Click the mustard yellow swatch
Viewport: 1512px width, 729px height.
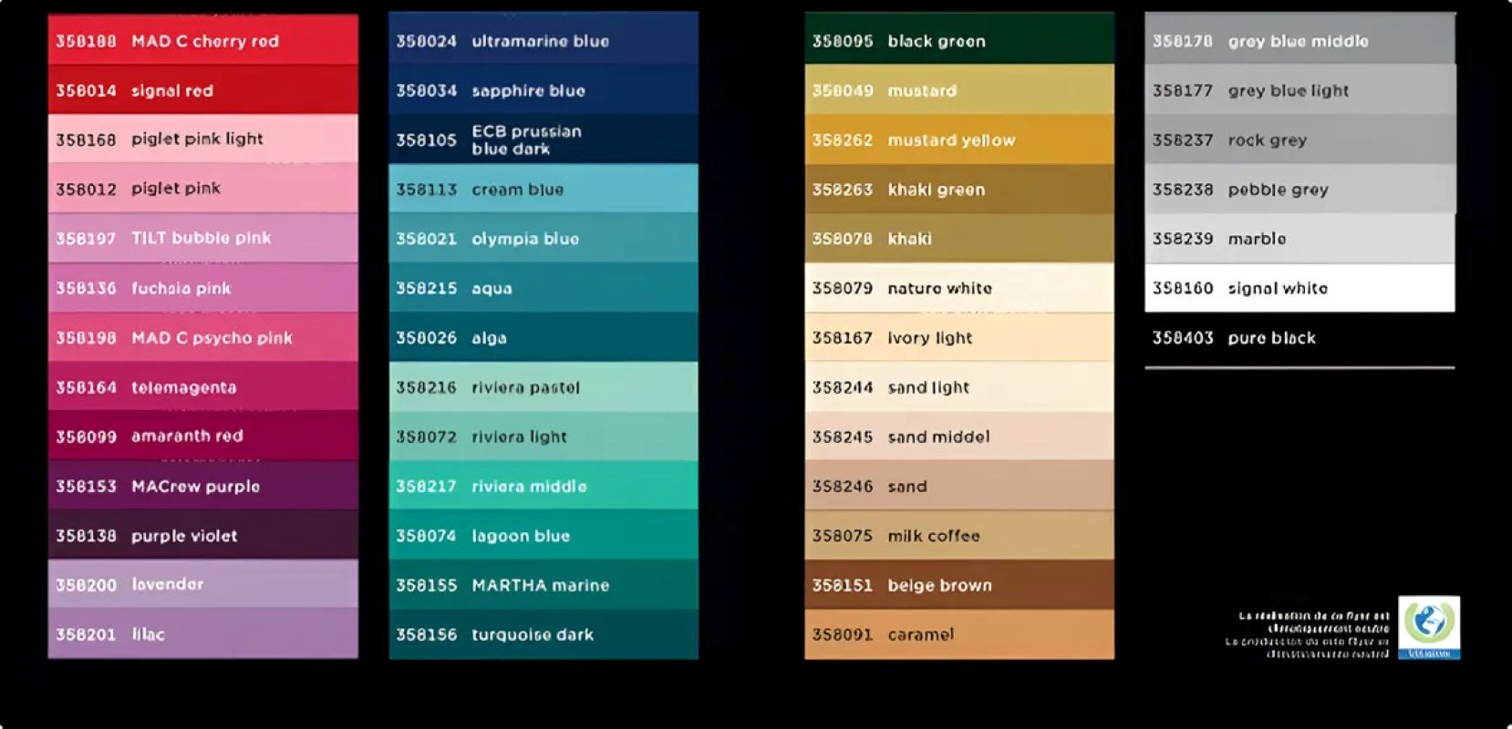click(958, 140)
